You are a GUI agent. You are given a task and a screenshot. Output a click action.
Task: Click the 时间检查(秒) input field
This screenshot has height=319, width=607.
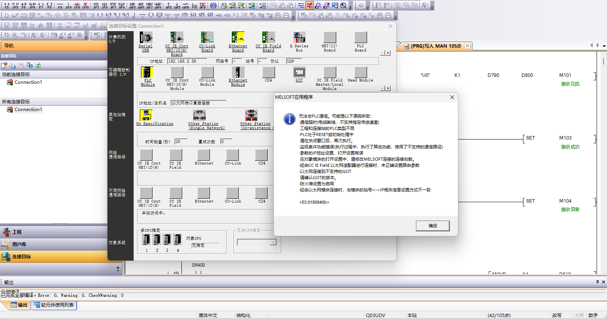tap(181, 142)
